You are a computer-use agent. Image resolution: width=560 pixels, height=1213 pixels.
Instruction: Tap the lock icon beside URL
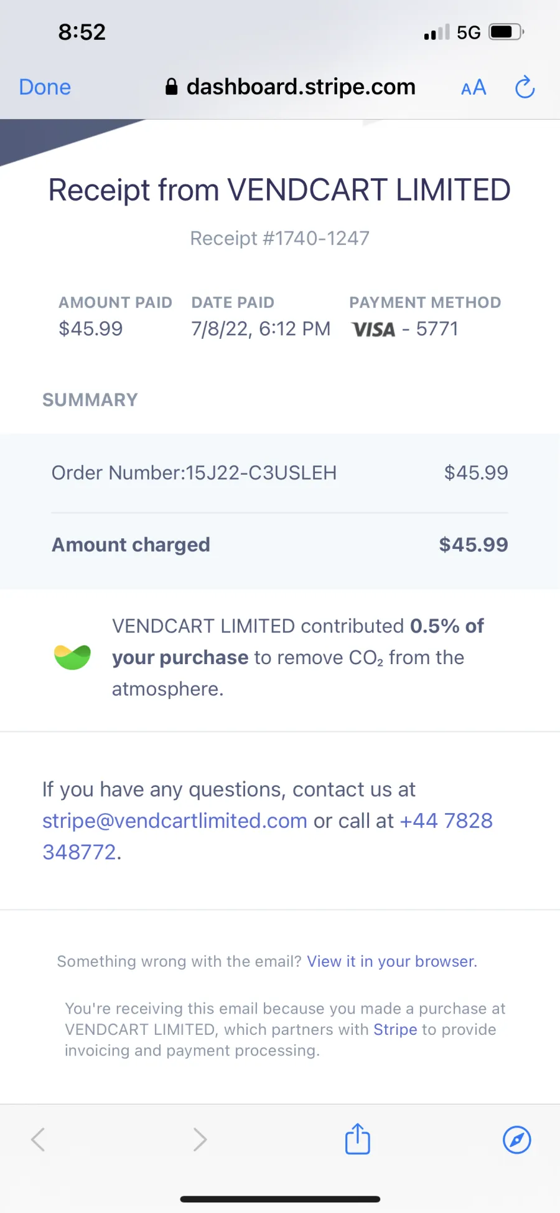172,87
